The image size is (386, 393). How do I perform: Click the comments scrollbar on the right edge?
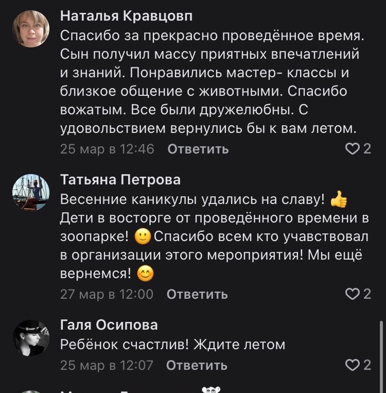click(381, 355)
